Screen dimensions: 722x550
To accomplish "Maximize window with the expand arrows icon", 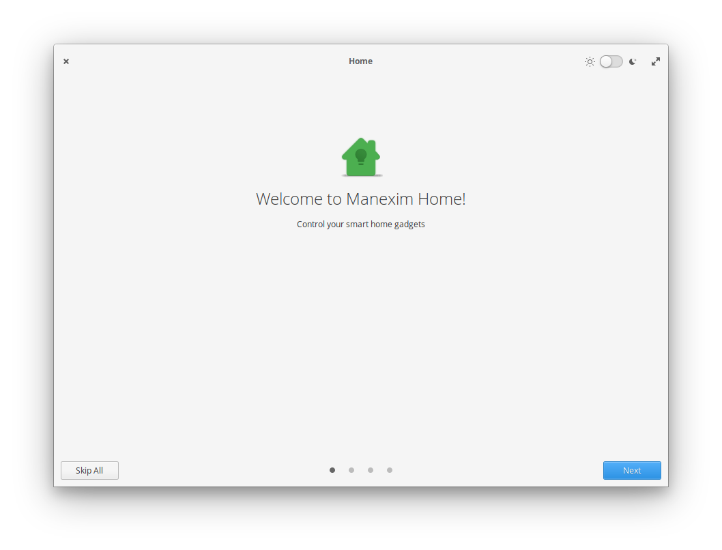I will (x=656, y=61).
